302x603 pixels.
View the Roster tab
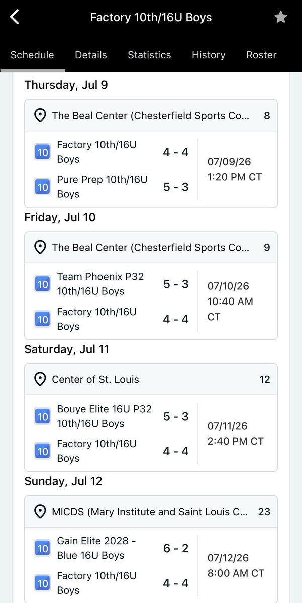click(261, 55)
